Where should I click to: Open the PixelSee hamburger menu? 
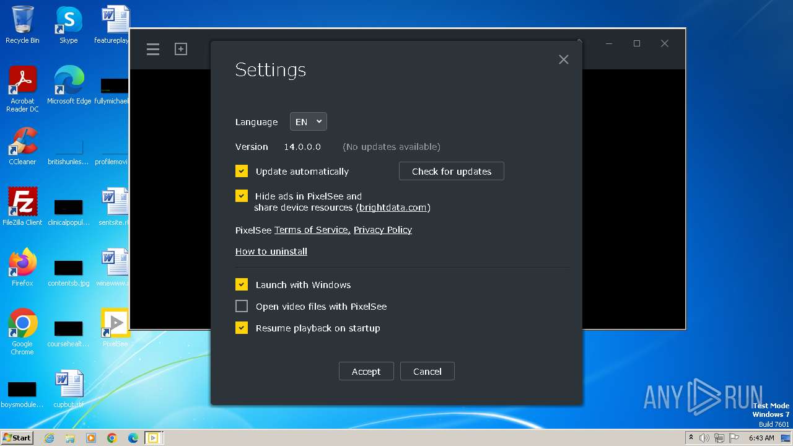click(153, 49)
